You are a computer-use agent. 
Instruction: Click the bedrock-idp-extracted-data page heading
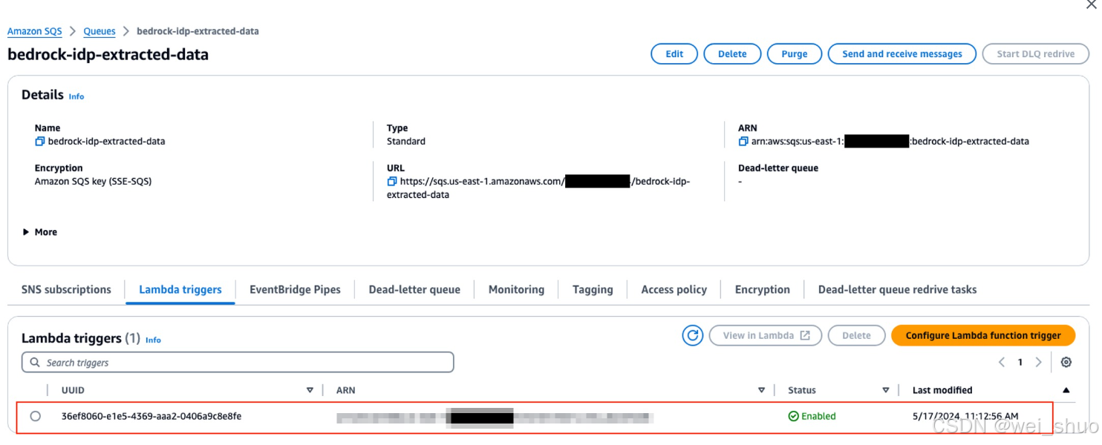[108, 54]
